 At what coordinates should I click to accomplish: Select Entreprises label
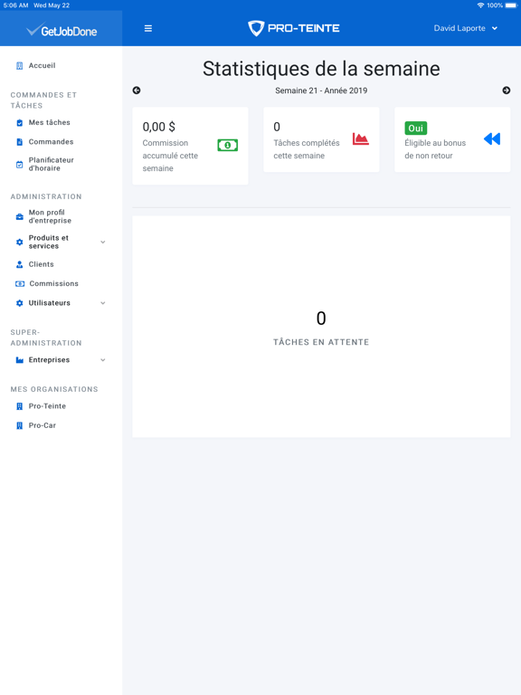49,360
